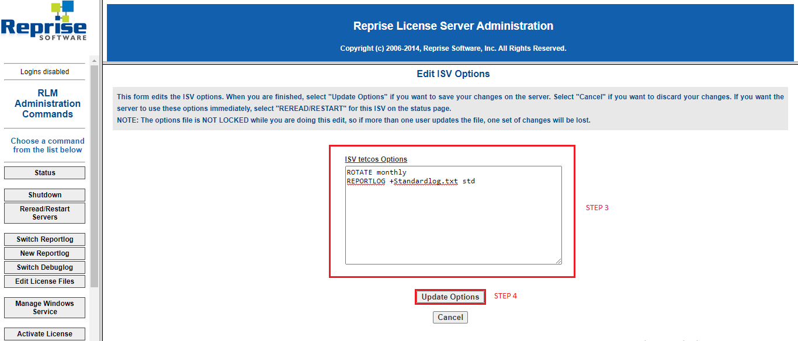Click inside the ISV tetcos Options textarea

click(x=453, y=215)
